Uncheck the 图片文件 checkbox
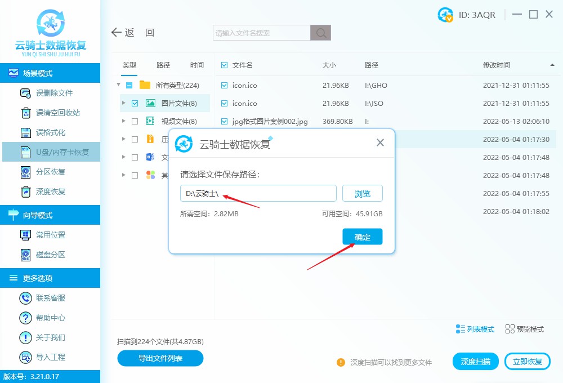The image size is (563, 383). pos(135,103)
